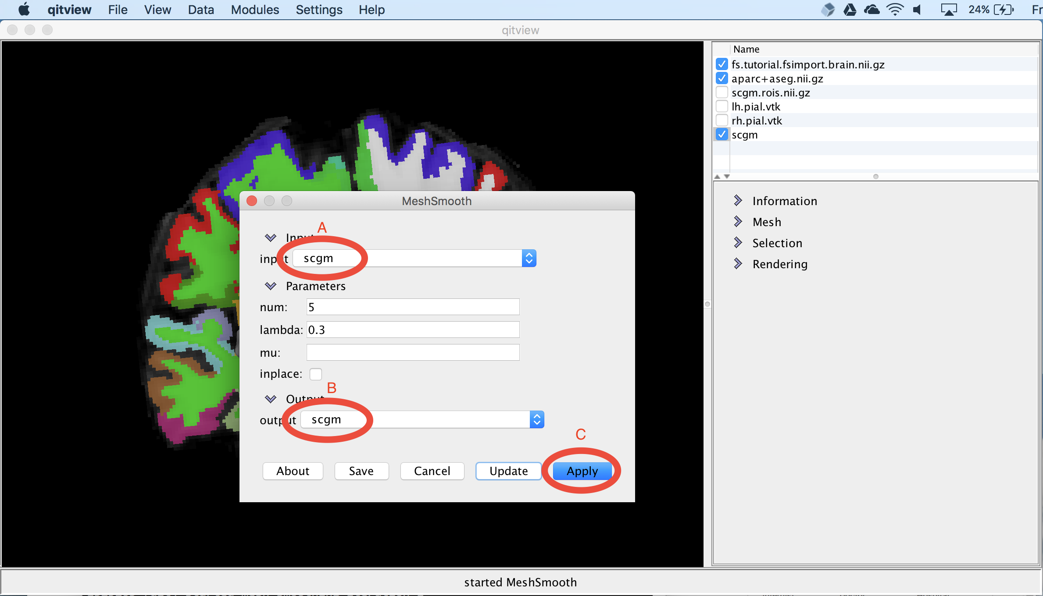Open the Modules menu
This screenshot has width=1043, height=596.
[x=255, y=10]
